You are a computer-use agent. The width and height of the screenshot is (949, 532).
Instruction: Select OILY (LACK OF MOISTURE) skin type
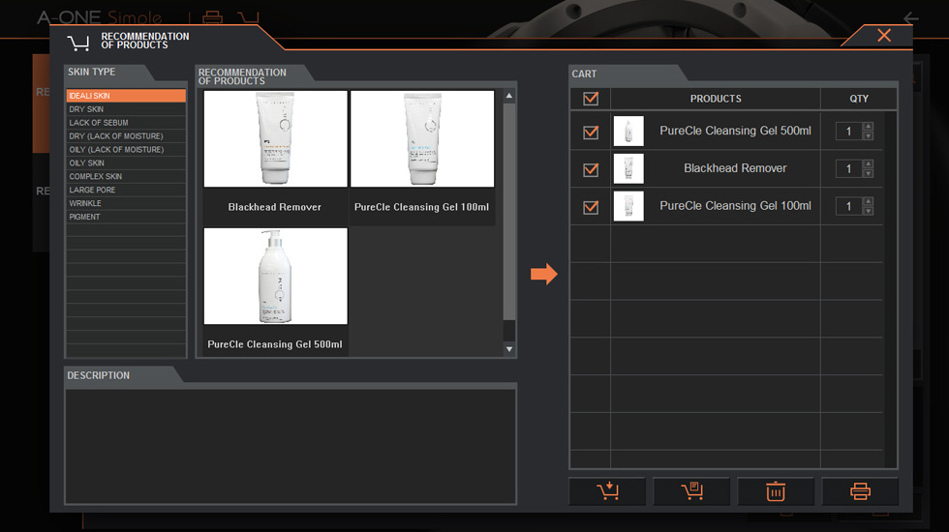click(126, 149)
